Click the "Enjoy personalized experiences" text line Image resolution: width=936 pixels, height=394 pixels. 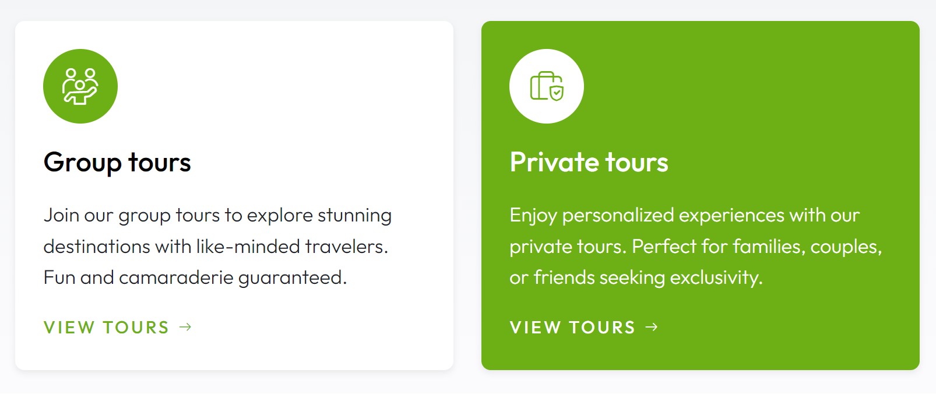point(684,216)
